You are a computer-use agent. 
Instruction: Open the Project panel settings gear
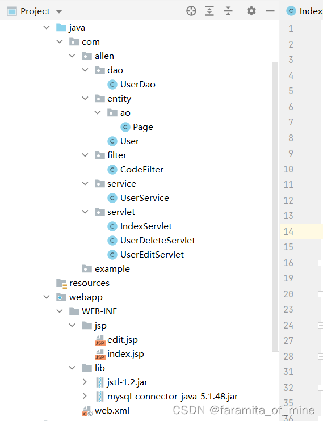251,11
